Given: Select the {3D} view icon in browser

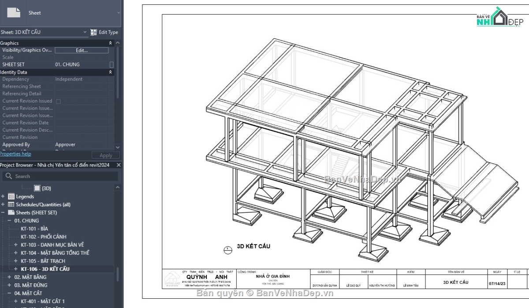Looking at the screenshot, I should pos(37,188).
